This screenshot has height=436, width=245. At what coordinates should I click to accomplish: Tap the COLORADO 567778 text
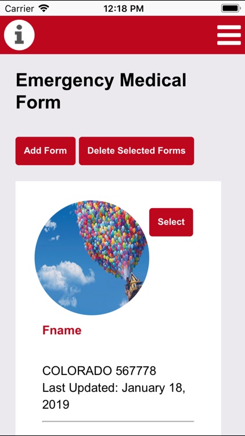(x=99, y=371)
